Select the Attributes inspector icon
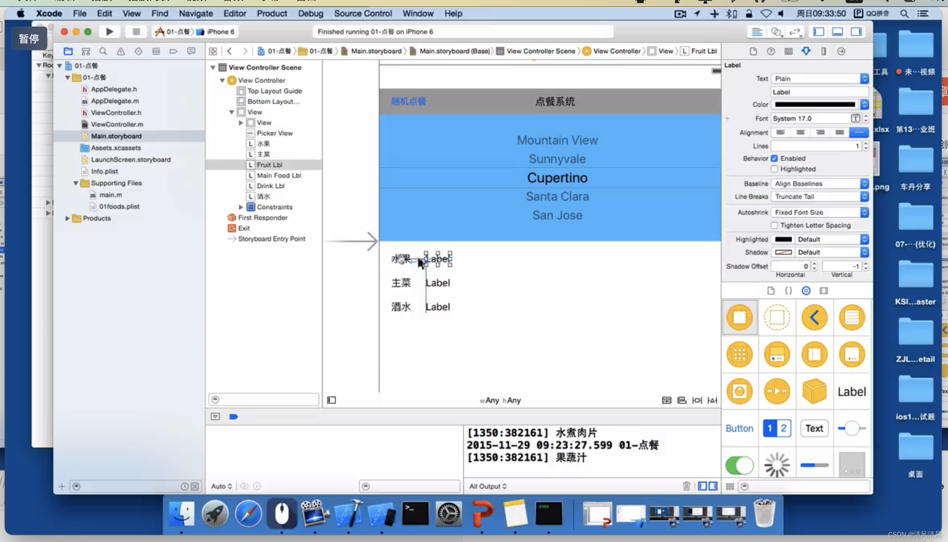948x542 pixels. [806, 51]
